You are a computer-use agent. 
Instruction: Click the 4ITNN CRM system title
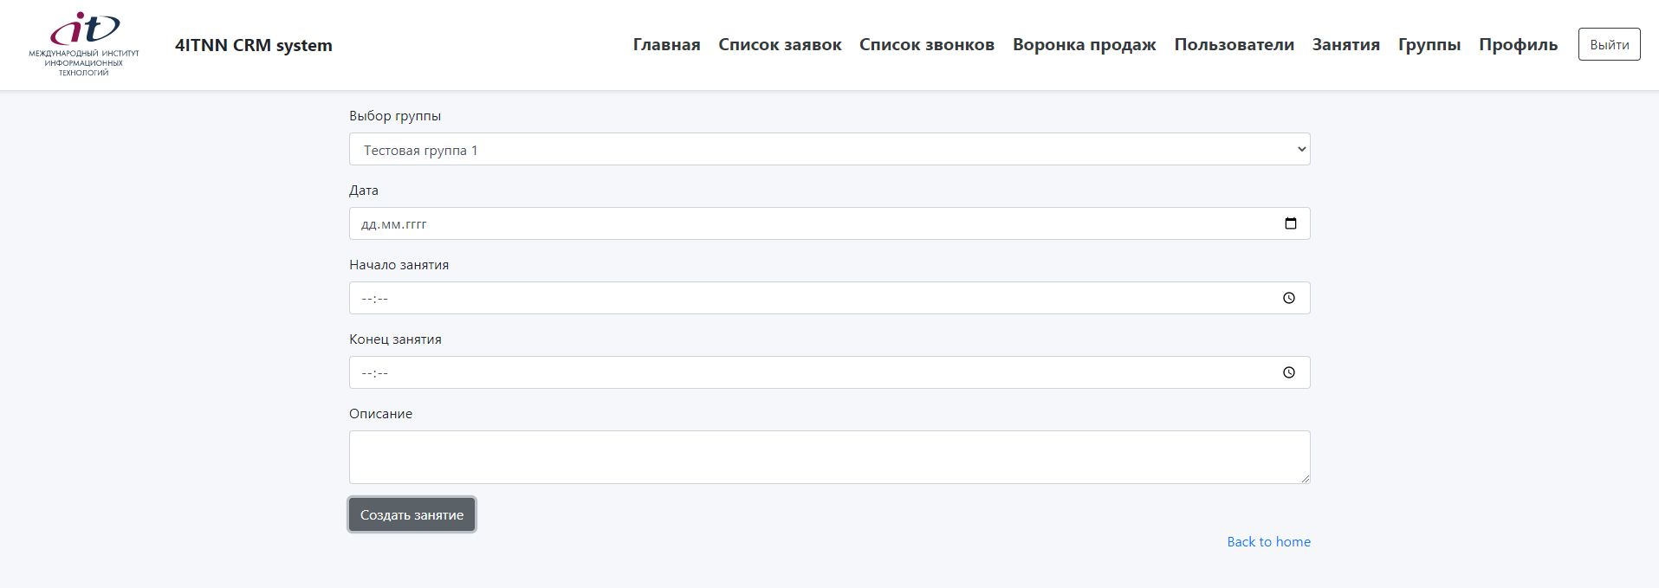(x=254, y=44)
